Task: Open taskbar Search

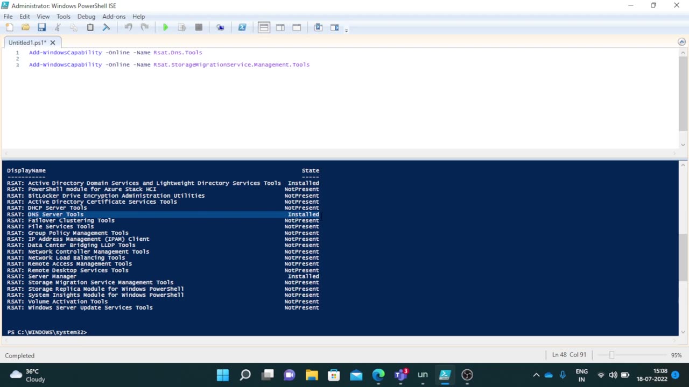Action: [245, 375]
